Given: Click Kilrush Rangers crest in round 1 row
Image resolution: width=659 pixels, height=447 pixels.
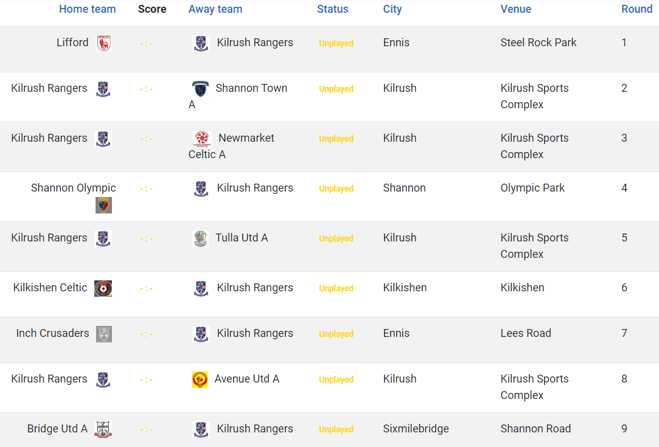Looking at the screenshot, I should (201, 43).
